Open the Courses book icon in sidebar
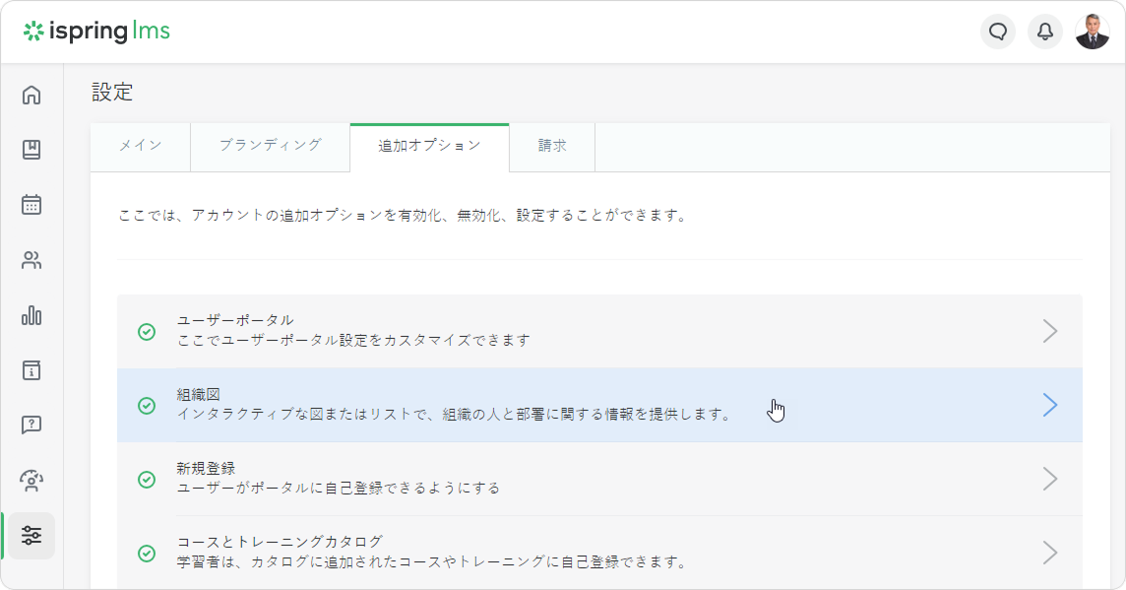The height and width of the screenshot is (590, 1126). click(31, 150)
